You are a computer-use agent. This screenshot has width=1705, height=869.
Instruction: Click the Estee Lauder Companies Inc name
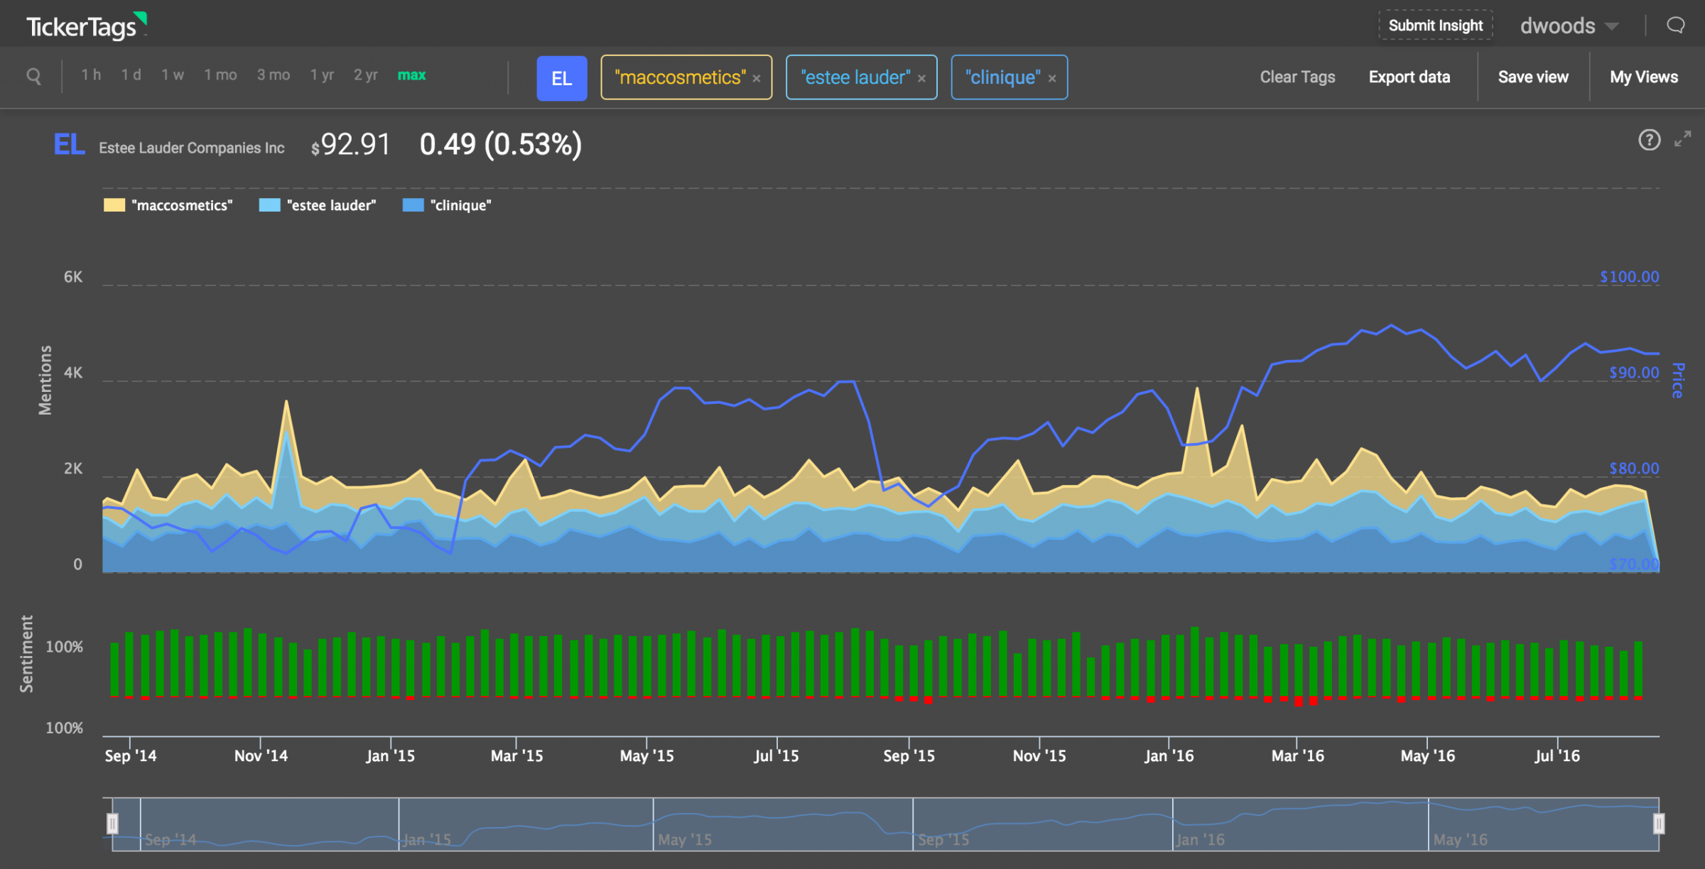point(192,148)
